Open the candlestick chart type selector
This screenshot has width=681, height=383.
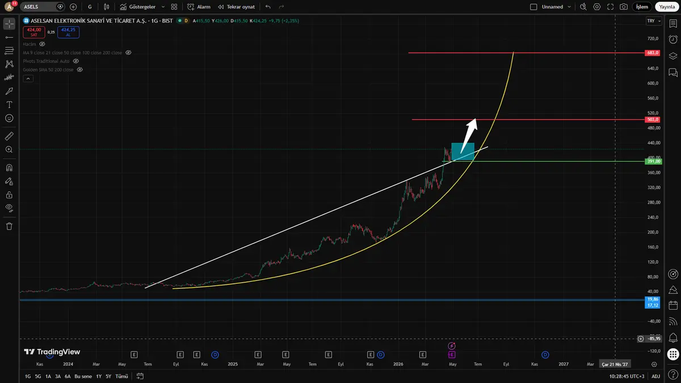pyautogui.click(x=107, y=7)
